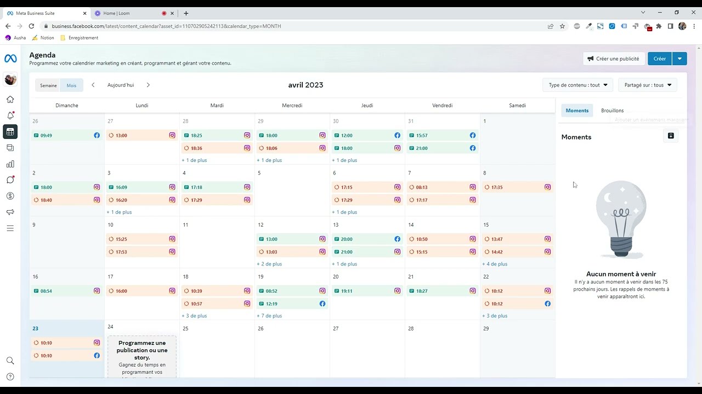Open the Enregistrement bookmark folder

click(x=79, y=38)
